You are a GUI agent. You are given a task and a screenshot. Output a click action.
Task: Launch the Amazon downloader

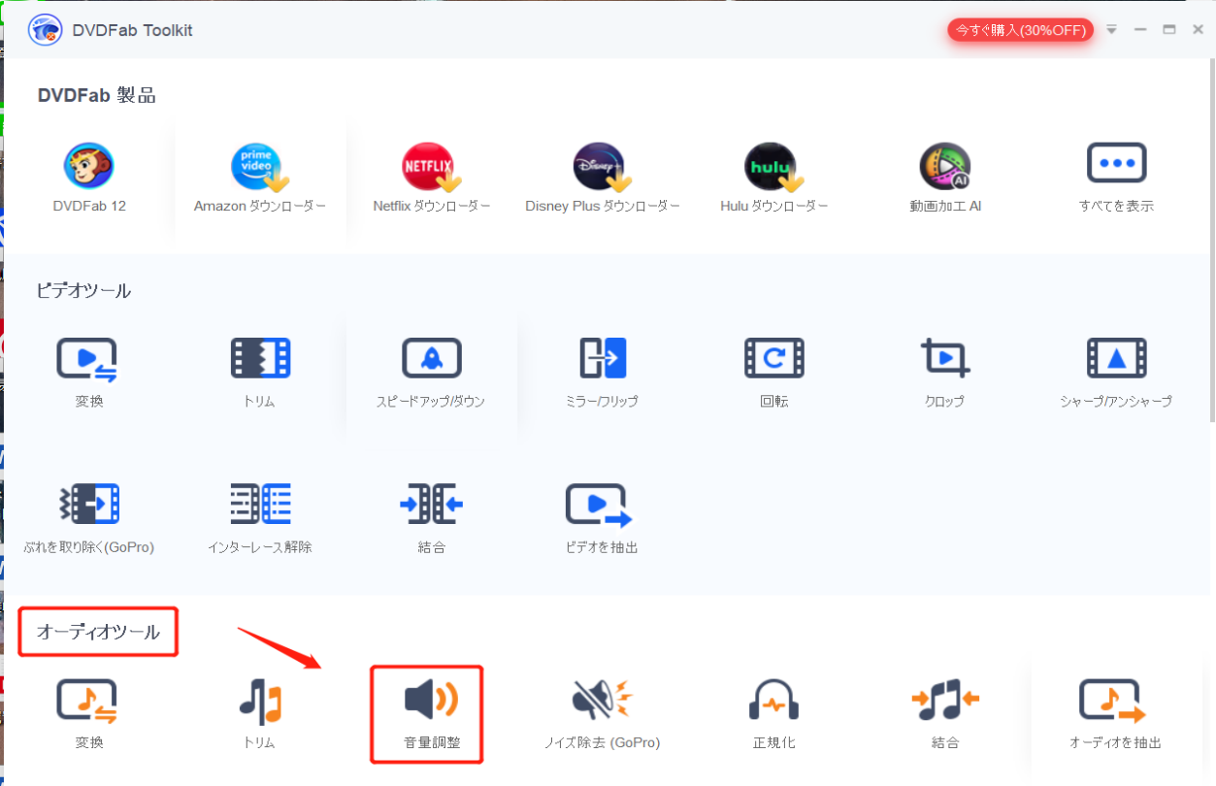coord(259,168)
